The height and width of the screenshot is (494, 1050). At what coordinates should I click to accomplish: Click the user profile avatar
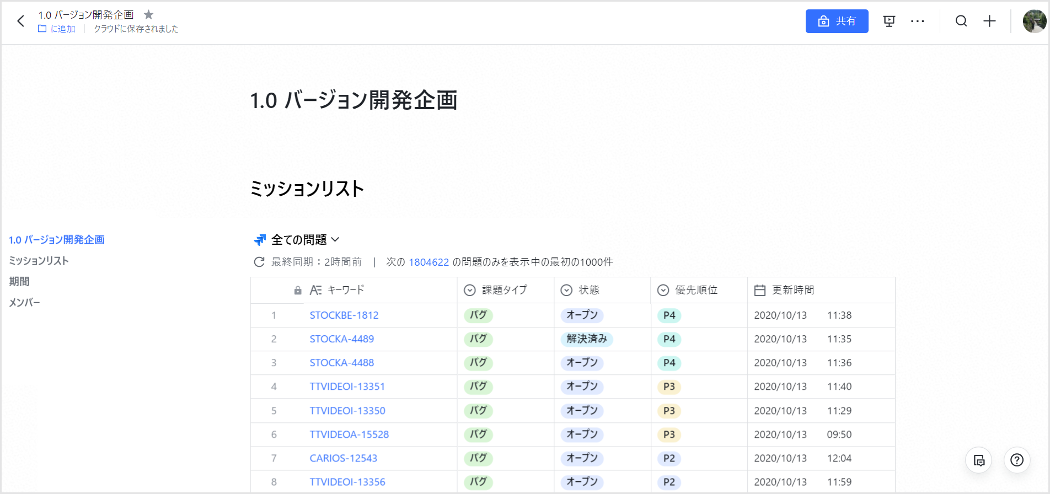[x=1034, y=22]
